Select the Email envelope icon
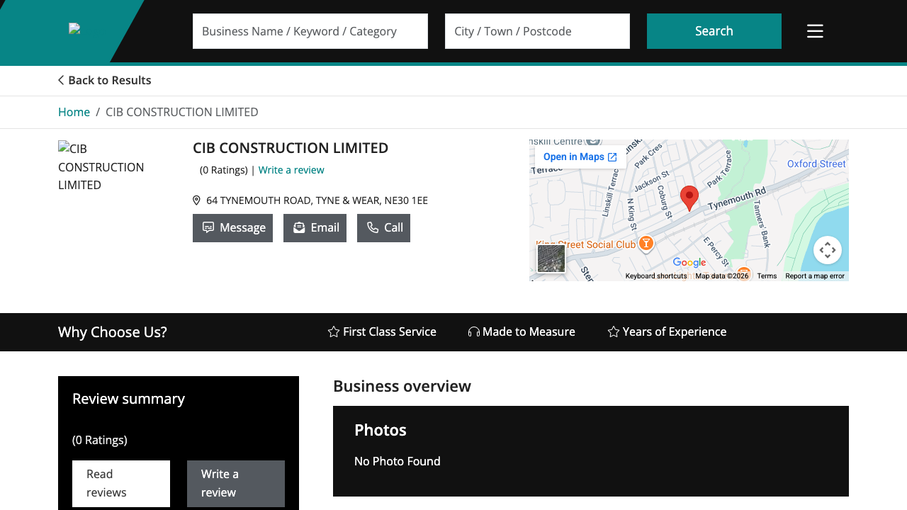907x510 pixels. click(x=298, y=227)
